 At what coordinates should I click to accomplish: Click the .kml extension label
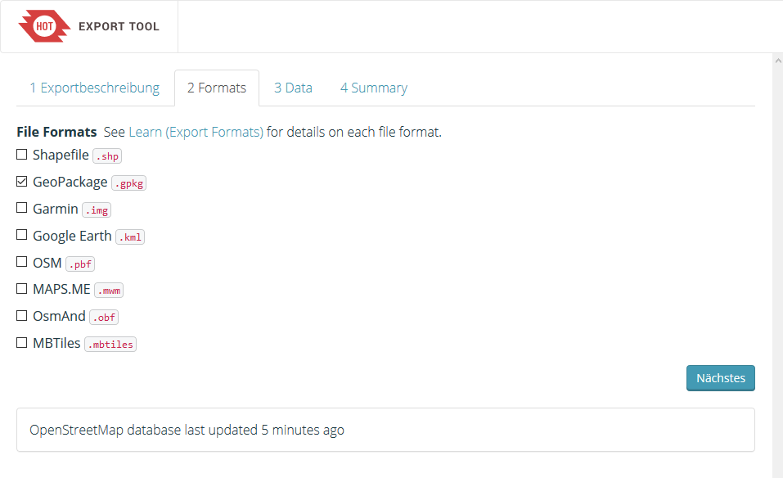pyautogui.click(x=130, y=237)
